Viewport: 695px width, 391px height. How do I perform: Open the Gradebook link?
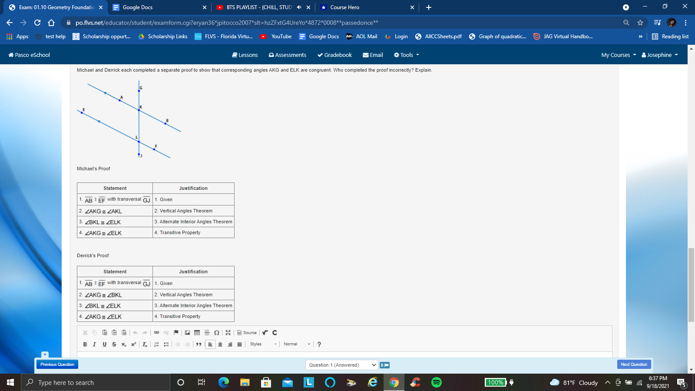pyautogui.click(x=334, y=55)
